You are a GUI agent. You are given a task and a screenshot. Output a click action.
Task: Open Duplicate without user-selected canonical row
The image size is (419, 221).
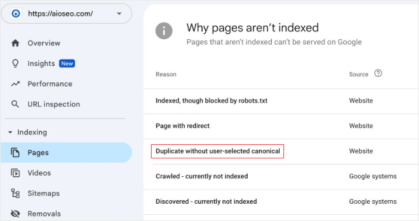pos(281,151)
